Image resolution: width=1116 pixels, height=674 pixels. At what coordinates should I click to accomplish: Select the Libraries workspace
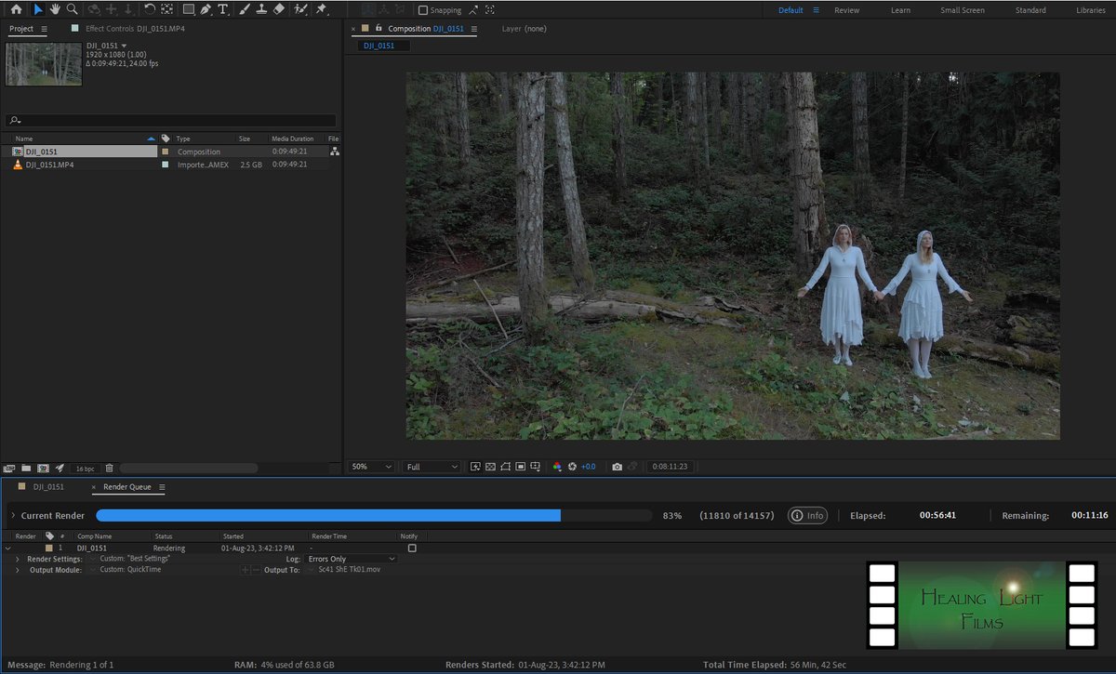(1091, 10)
